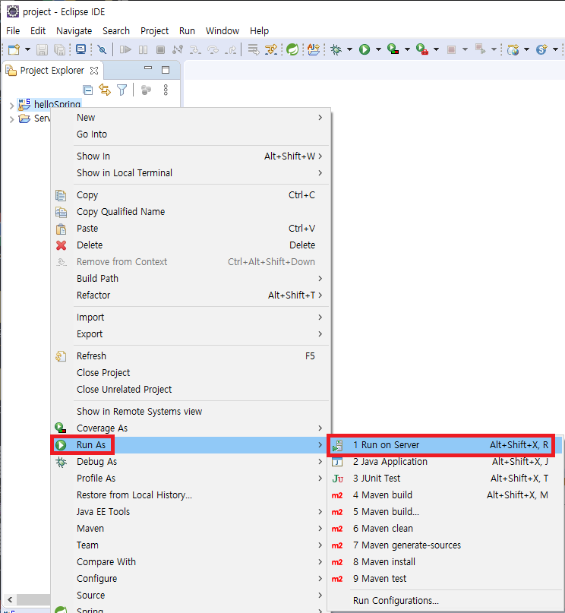Close the Project Explorer tab
The height and width of the screenshot is (613, 565).
(x=94, y=71)
